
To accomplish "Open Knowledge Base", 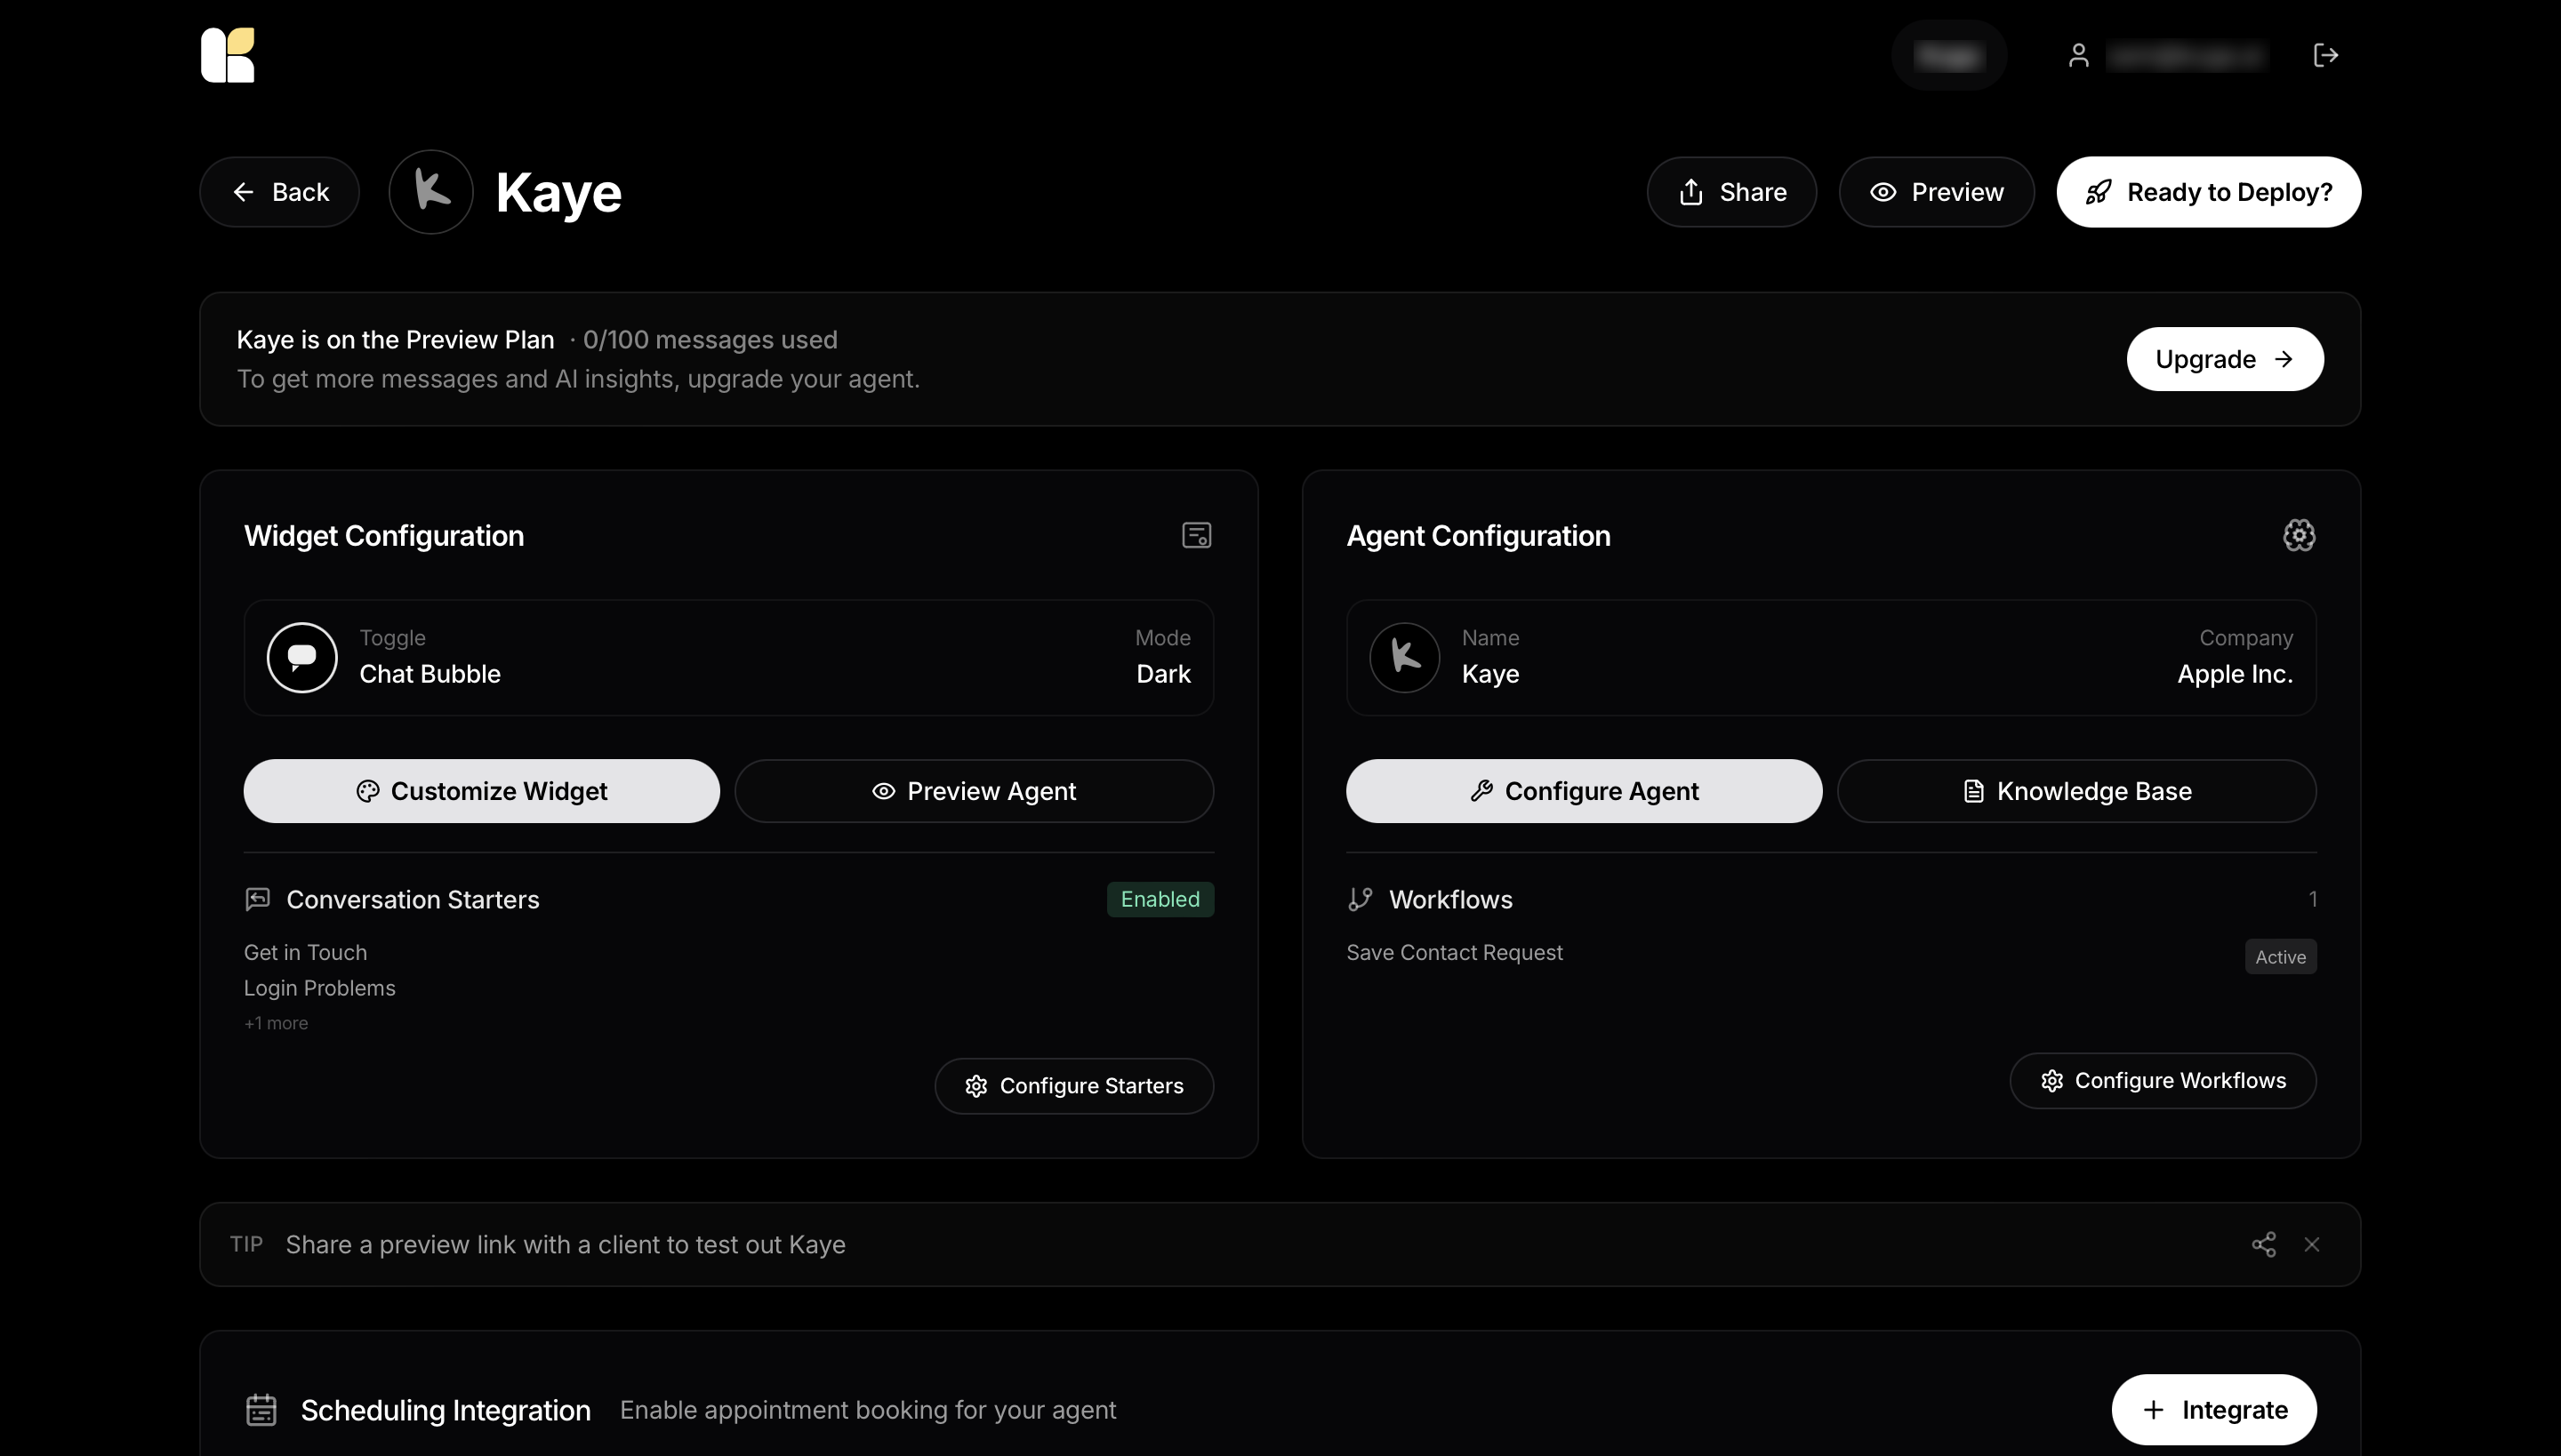I will click(x=2077, y=791).
